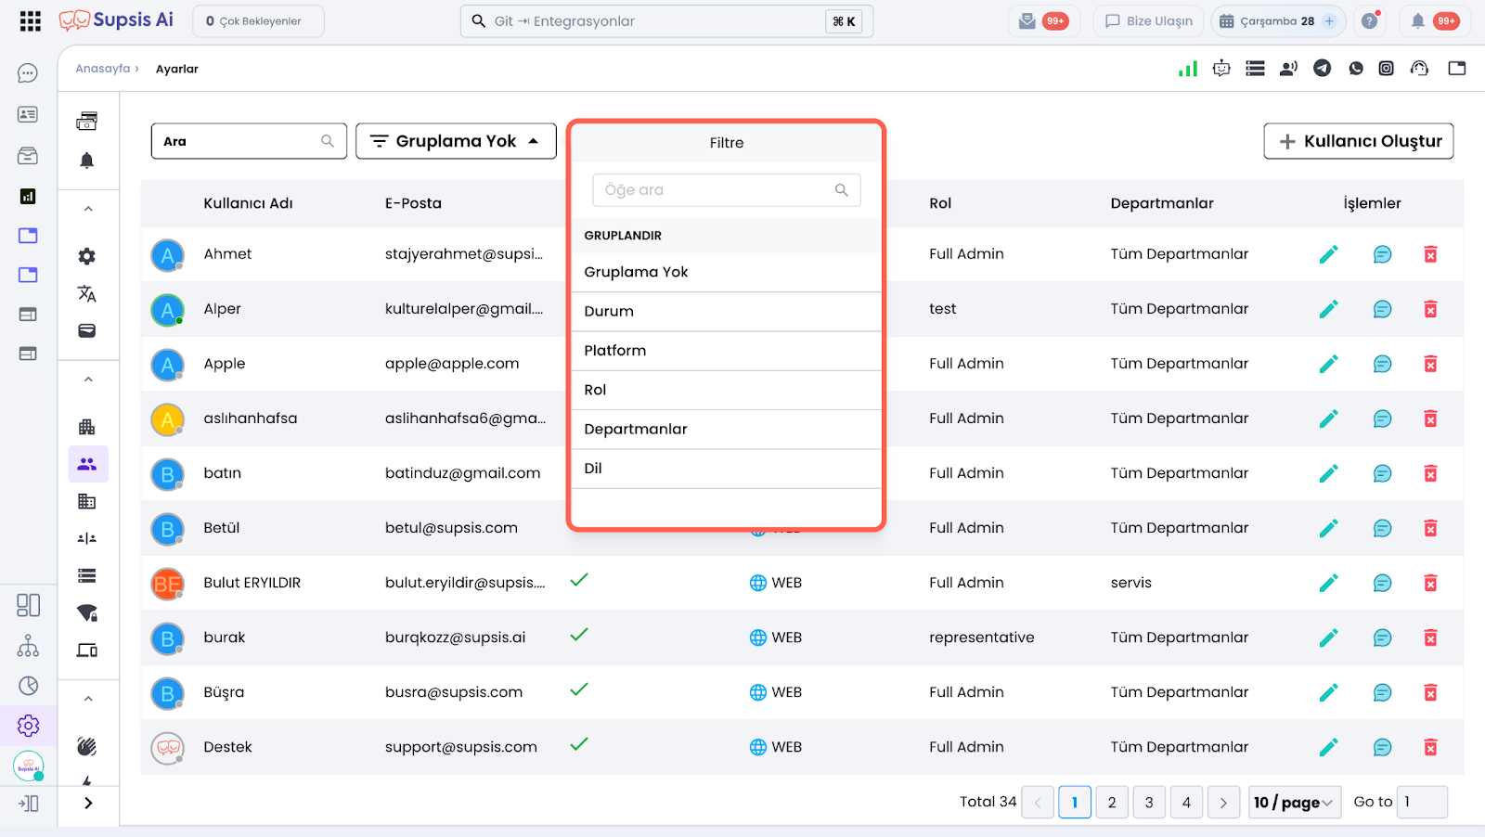The width and height of the screenshot is (1485, 837).
Task: Select Platform grouping option
Action: (x=614, y=351)
